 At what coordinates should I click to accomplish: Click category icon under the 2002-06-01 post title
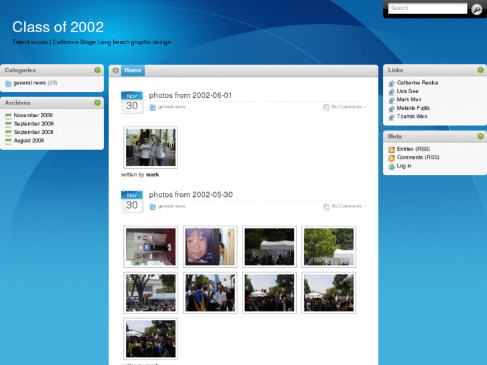point(153,107)
